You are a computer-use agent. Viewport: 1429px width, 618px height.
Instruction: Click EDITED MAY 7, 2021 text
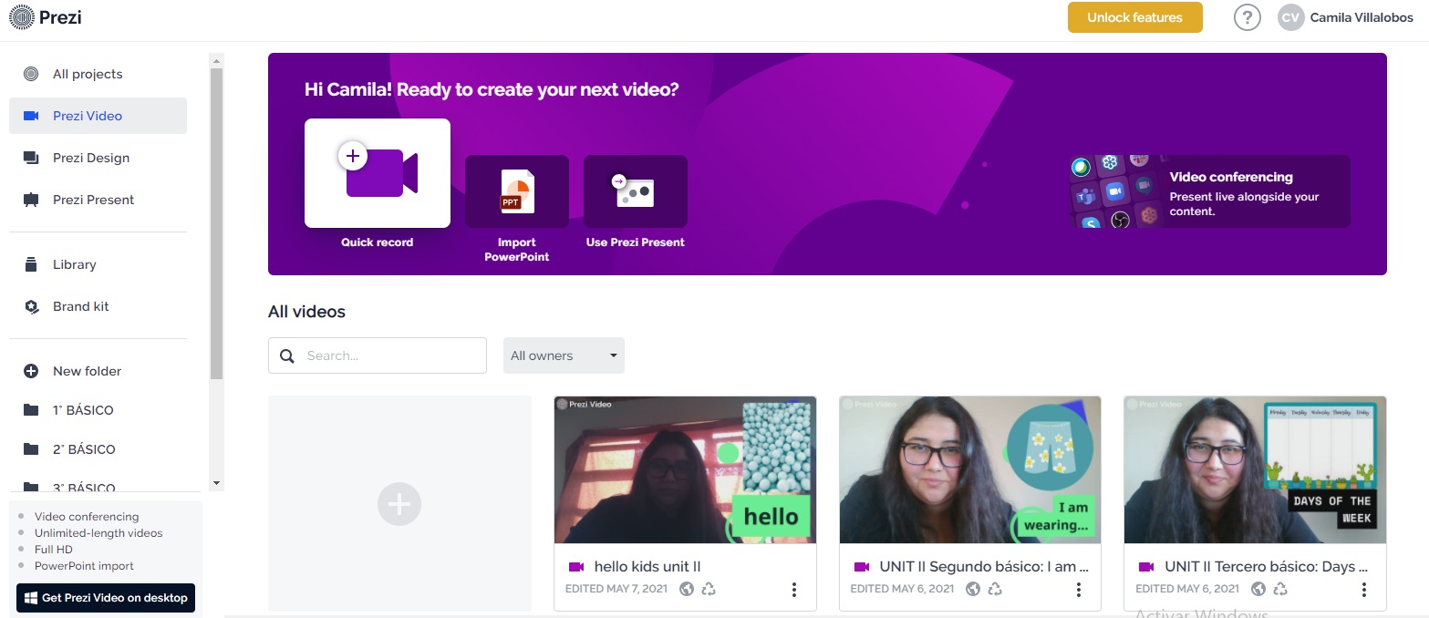[617, 589]
